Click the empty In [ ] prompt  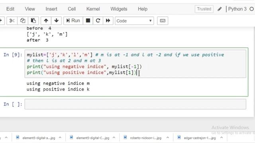click(13, 104)
